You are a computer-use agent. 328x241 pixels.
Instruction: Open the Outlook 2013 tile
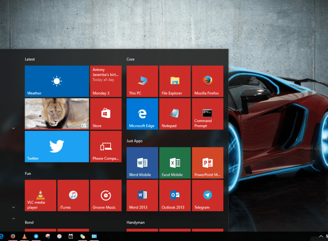tap(175, 195)
